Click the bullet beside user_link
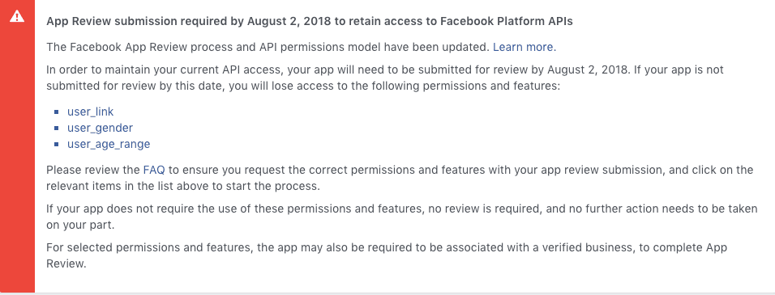This screenshot has height=295, width=775. click(x=57, y=112)
